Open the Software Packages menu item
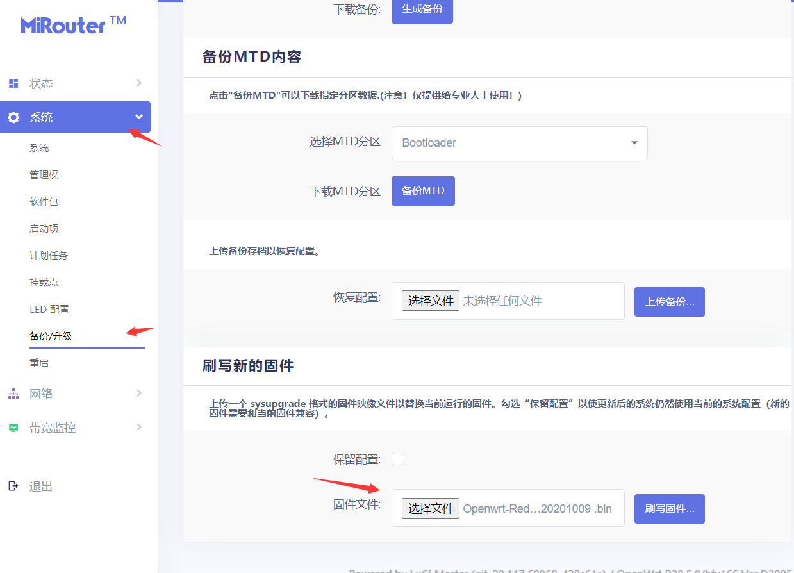 pos(44,202)
